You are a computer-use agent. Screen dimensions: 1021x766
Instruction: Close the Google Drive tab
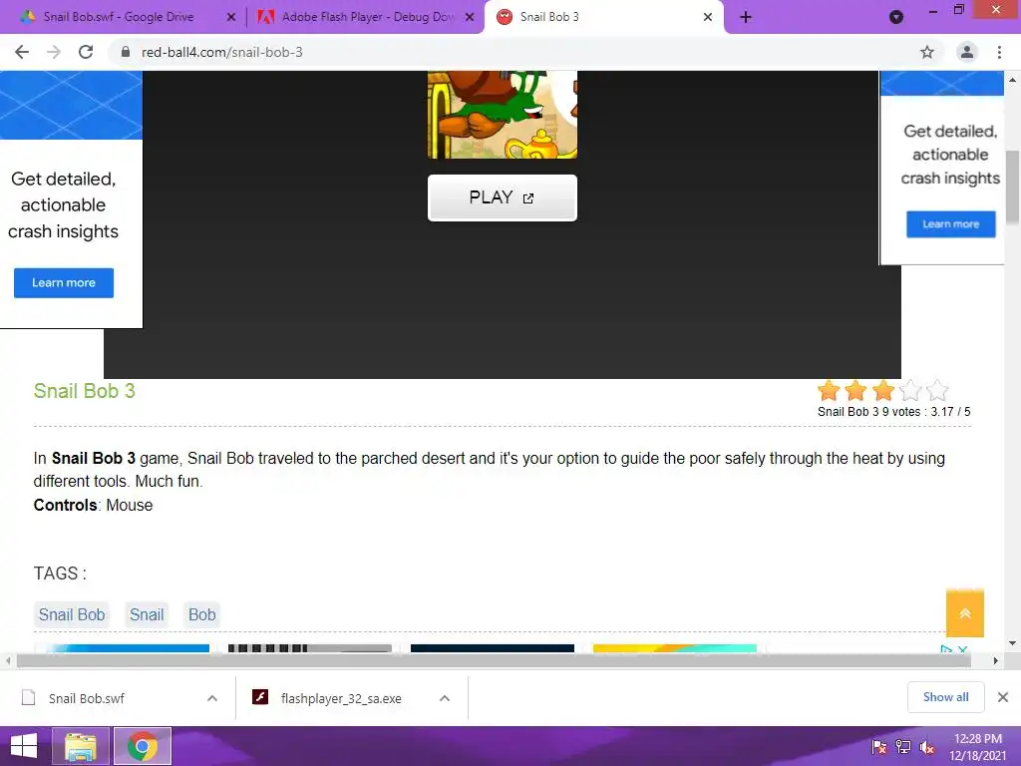pyautogui.click(x=231, y=18)
